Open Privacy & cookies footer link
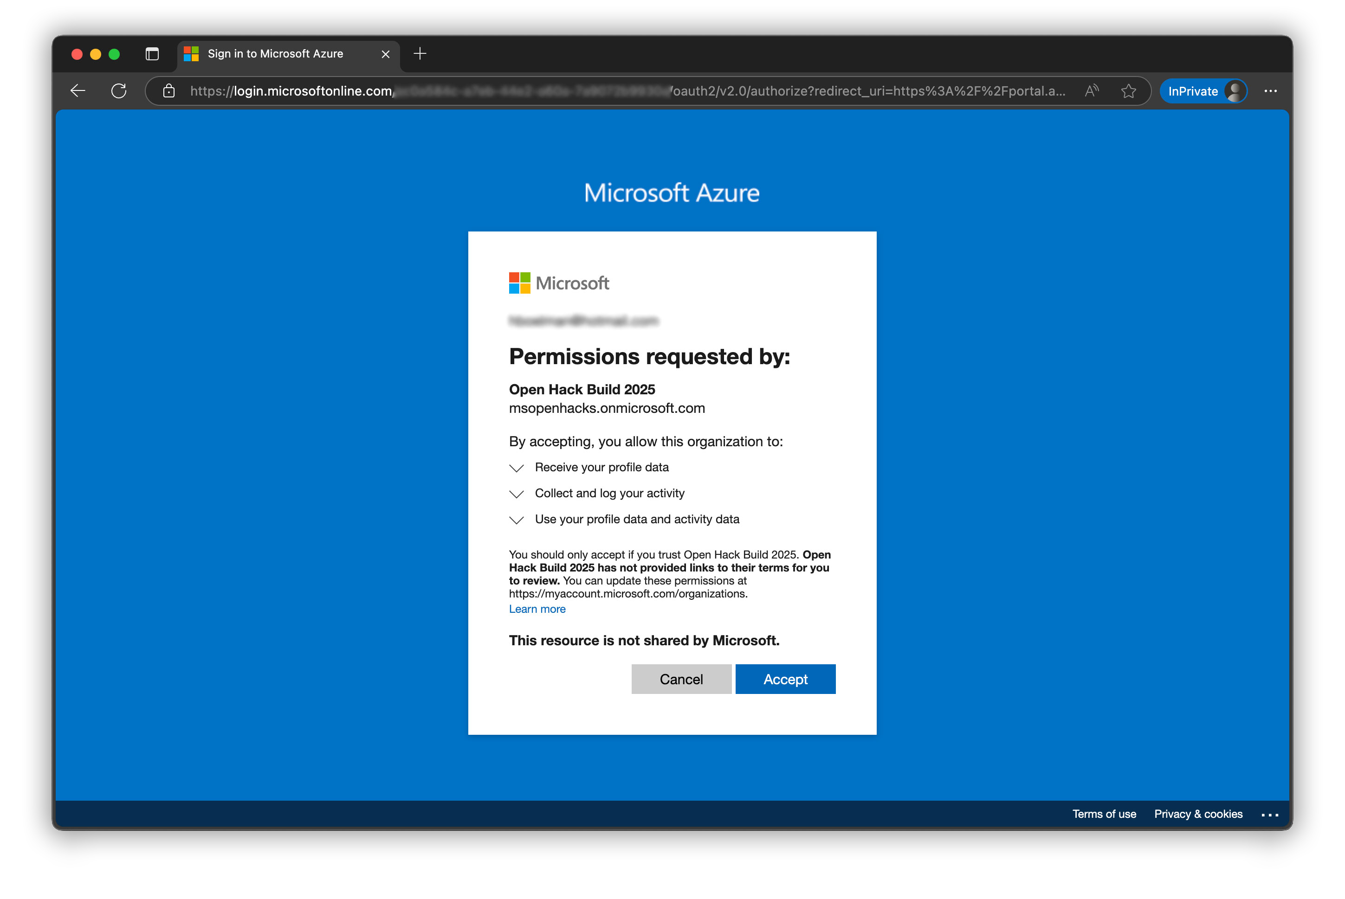This screenshot has height=899, width=1345. [1197, 814]
